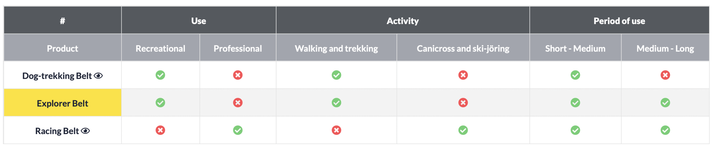
Task: Click Explorer Belt's green Walking and trekking checkmark
Action: click(336, 103)
